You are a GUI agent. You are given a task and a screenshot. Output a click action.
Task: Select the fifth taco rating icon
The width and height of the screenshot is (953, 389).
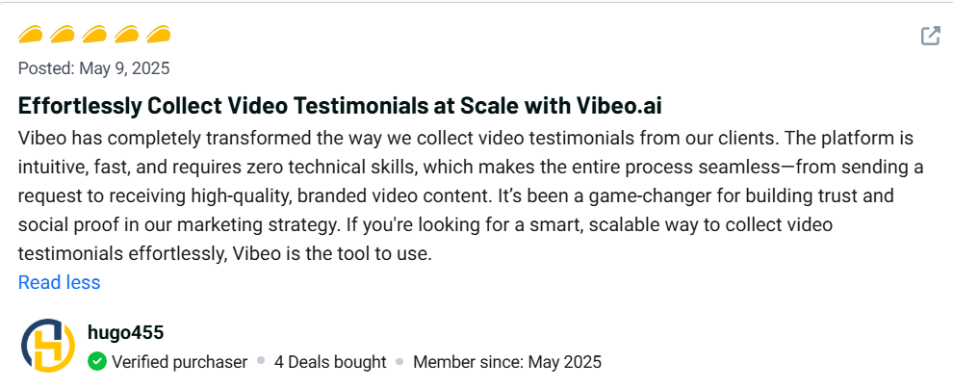[x=158, y=36]
